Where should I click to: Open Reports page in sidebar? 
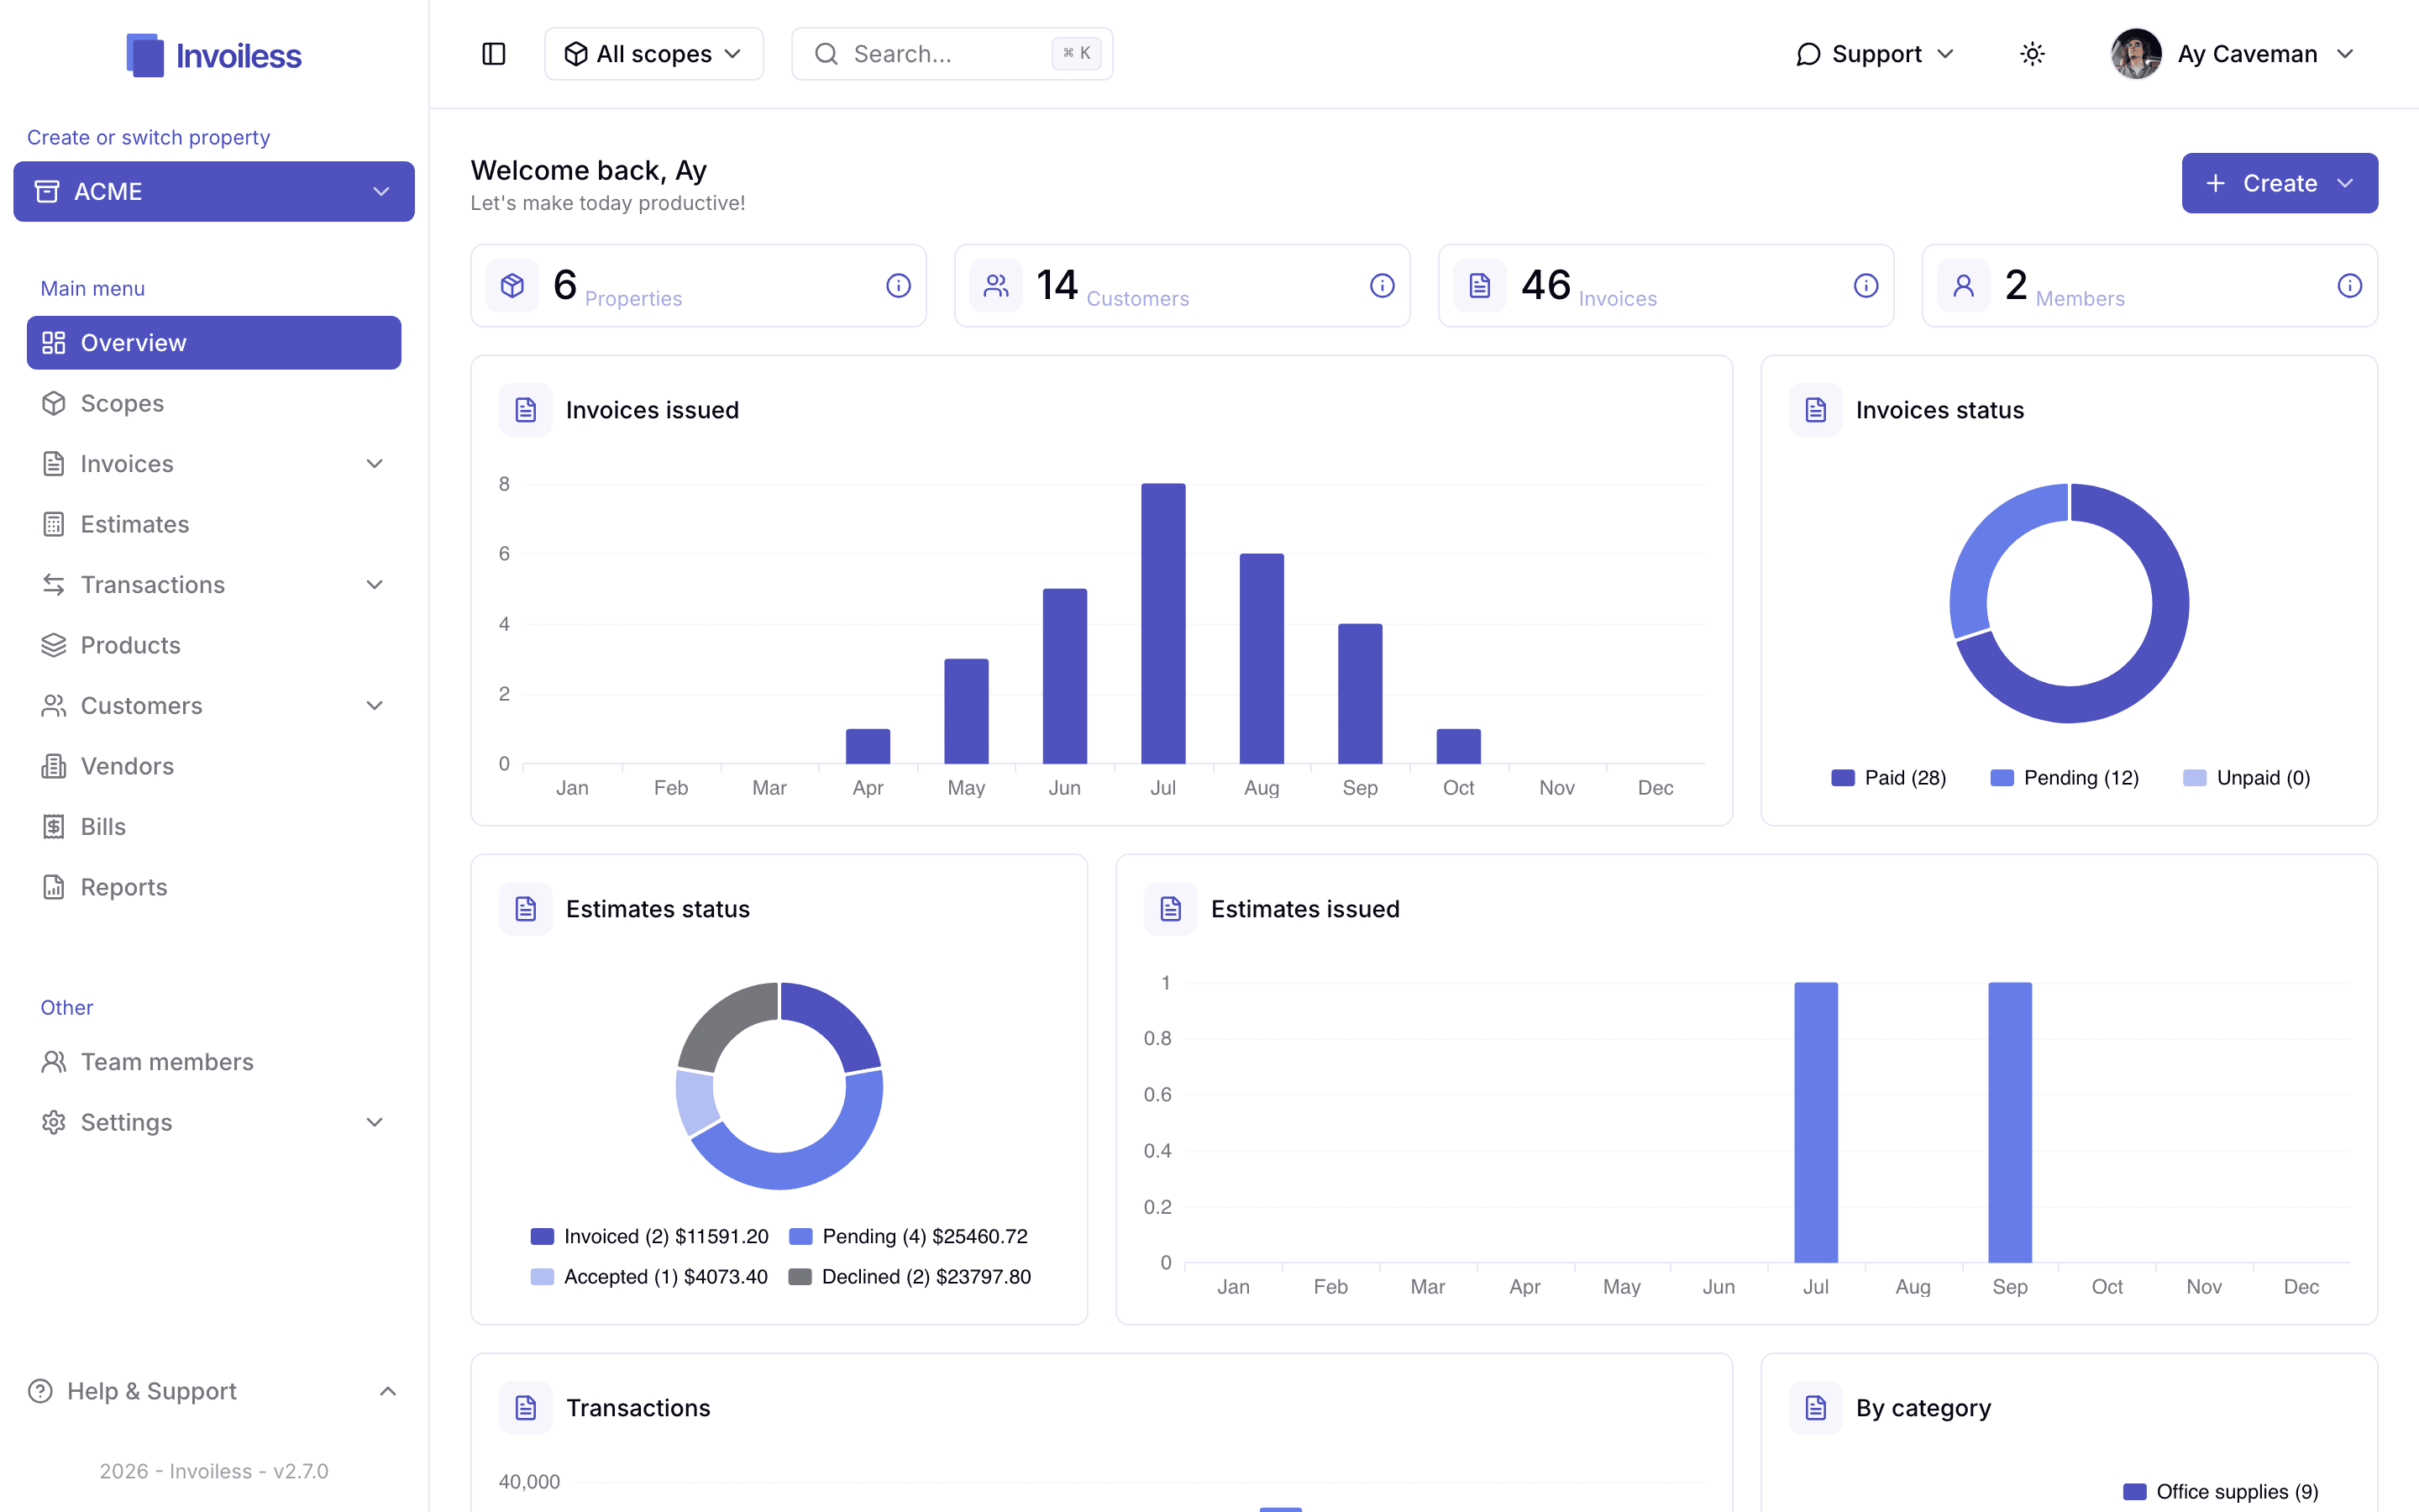coord(214,887)
